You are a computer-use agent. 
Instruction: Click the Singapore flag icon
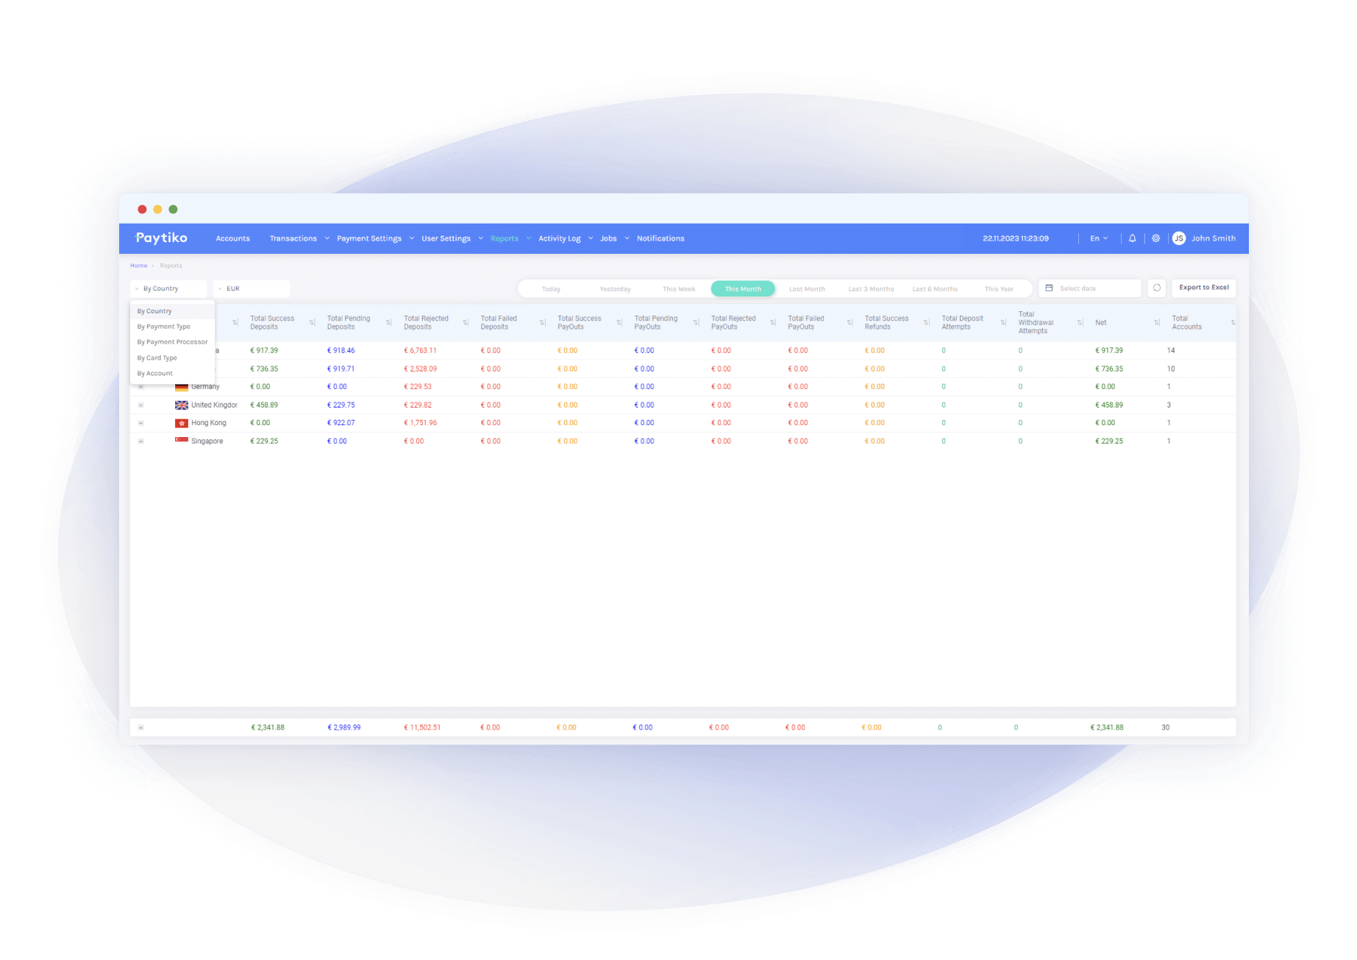[181, 441]
